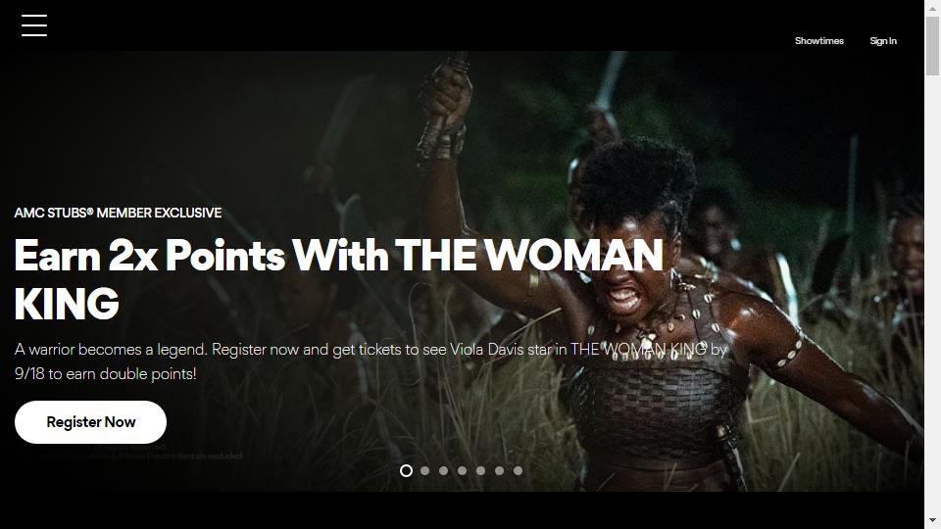Image resolution: width=941 pixels, height=529 pixels.
Task: Switch to the second carousel slide dot
Action: click(424, 471)
